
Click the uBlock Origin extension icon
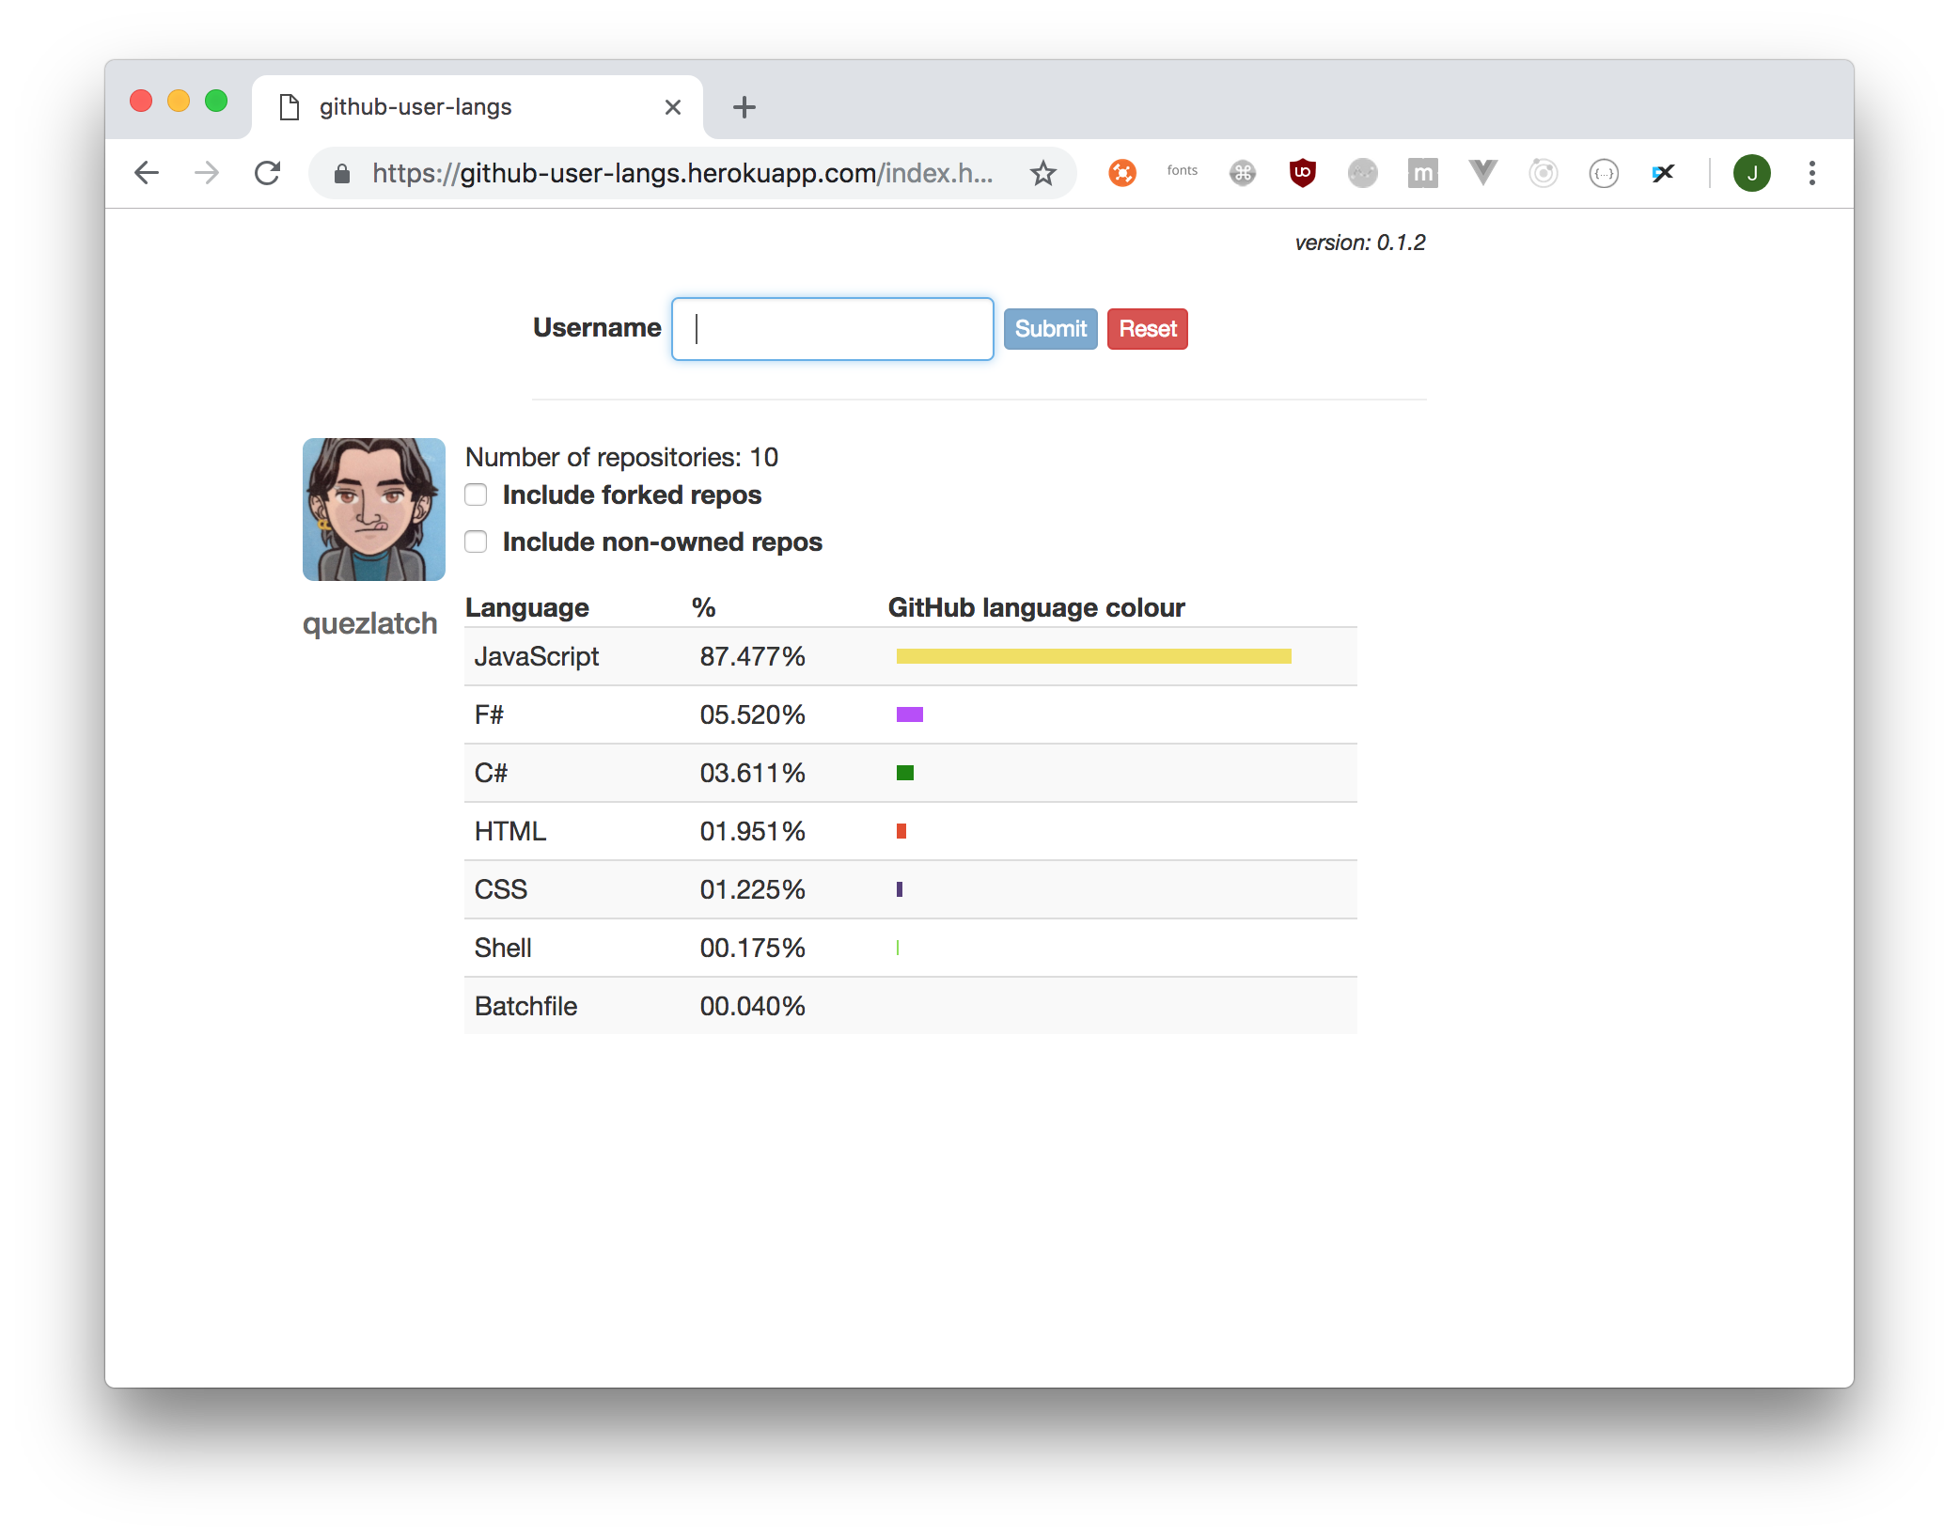[1302, 173]
